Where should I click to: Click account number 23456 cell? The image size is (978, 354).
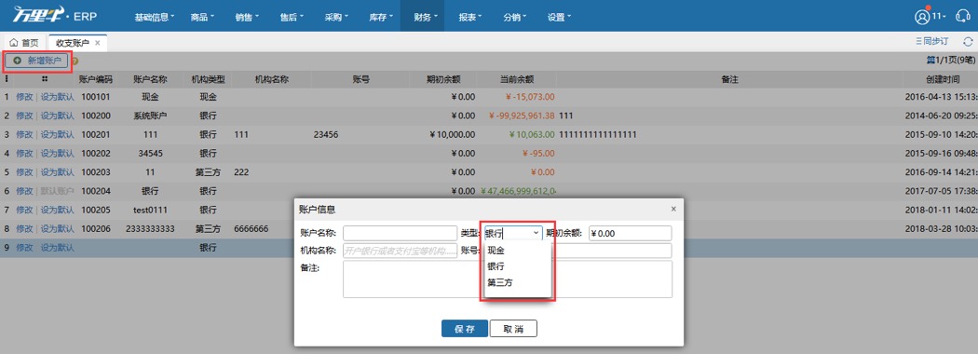326,134
